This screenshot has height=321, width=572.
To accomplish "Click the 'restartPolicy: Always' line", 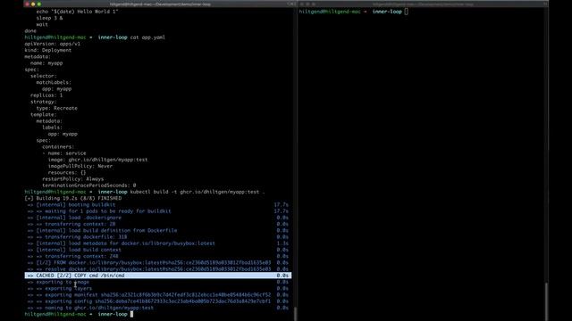I will (72, 178).
